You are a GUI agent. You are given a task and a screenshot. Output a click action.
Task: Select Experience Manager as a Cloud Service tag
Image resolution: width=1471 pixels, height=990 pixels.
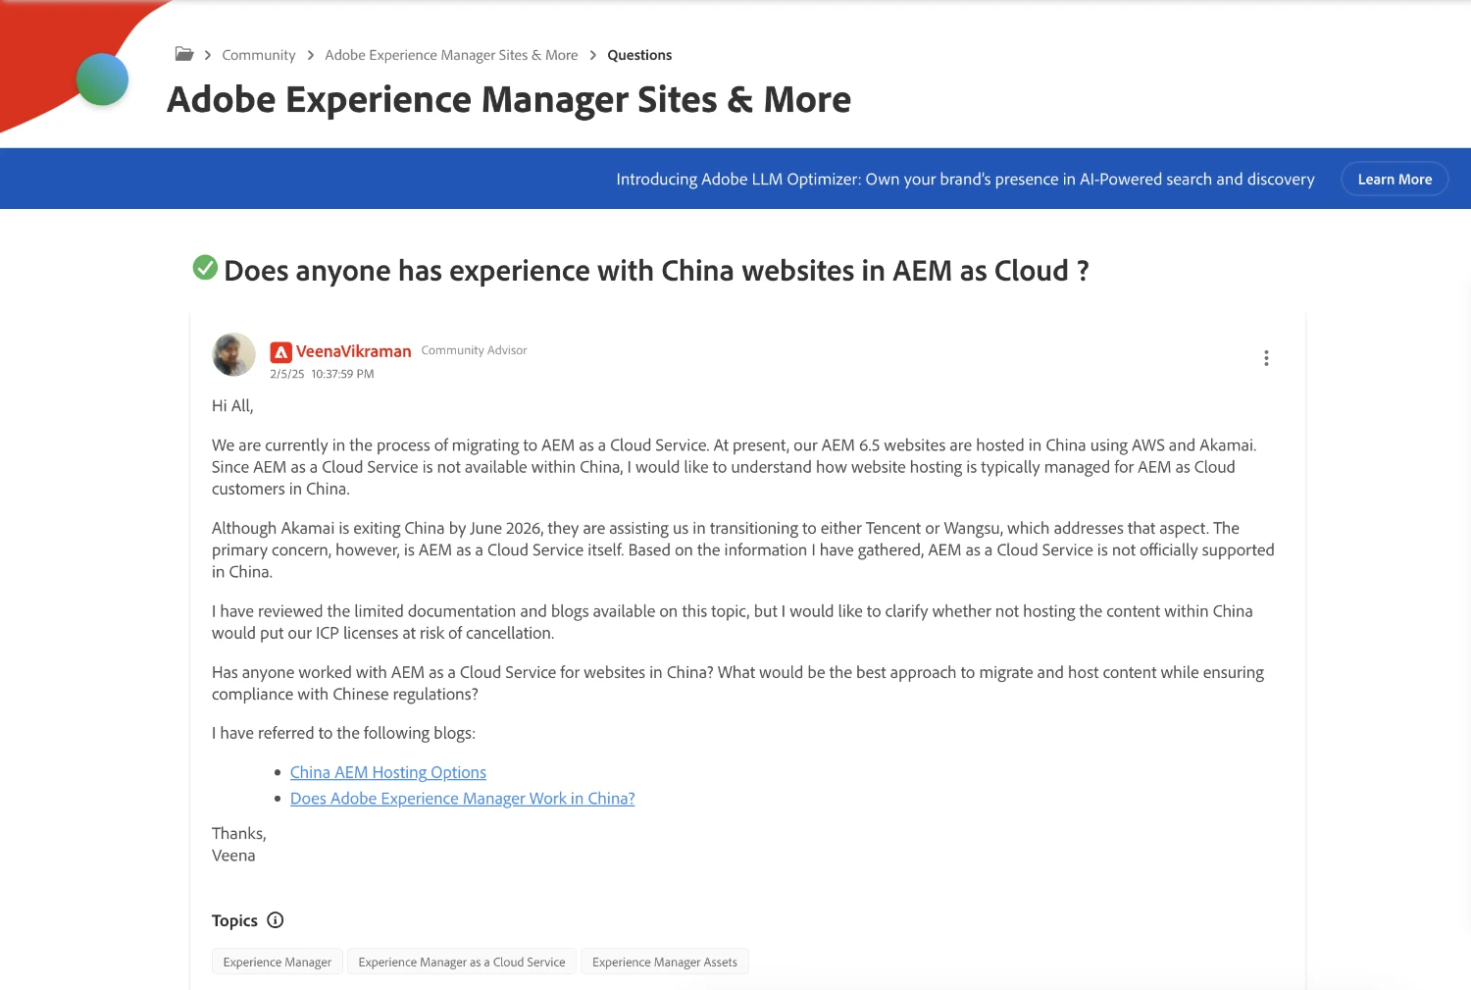pos(462,962)
